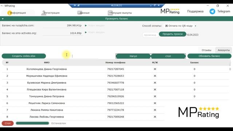Click the rucaptcha key play arrow

tap(86, 25)
